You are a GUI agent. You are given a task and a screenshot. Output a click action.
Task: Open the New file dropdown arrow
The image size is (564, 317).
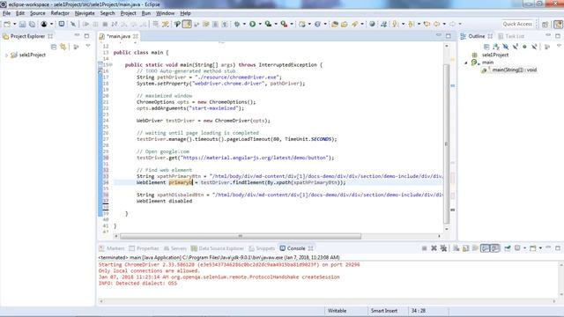(x=15, y=24)
